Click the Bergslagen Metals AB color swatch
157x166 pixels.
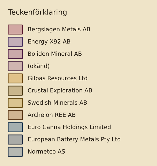tap(15, 30)
